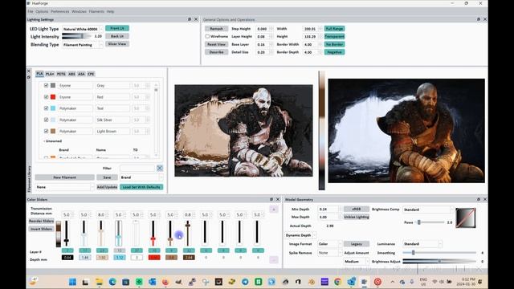
Task: Open the Brightness Comp dropdown
Action: 428,210
